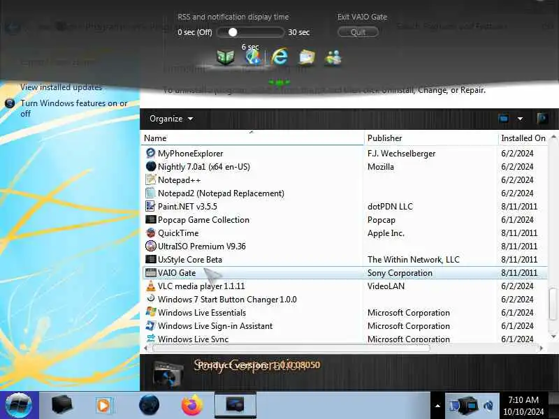
Task: Quit VAIO Gate with the Quit button
Action: click(358, 32)
